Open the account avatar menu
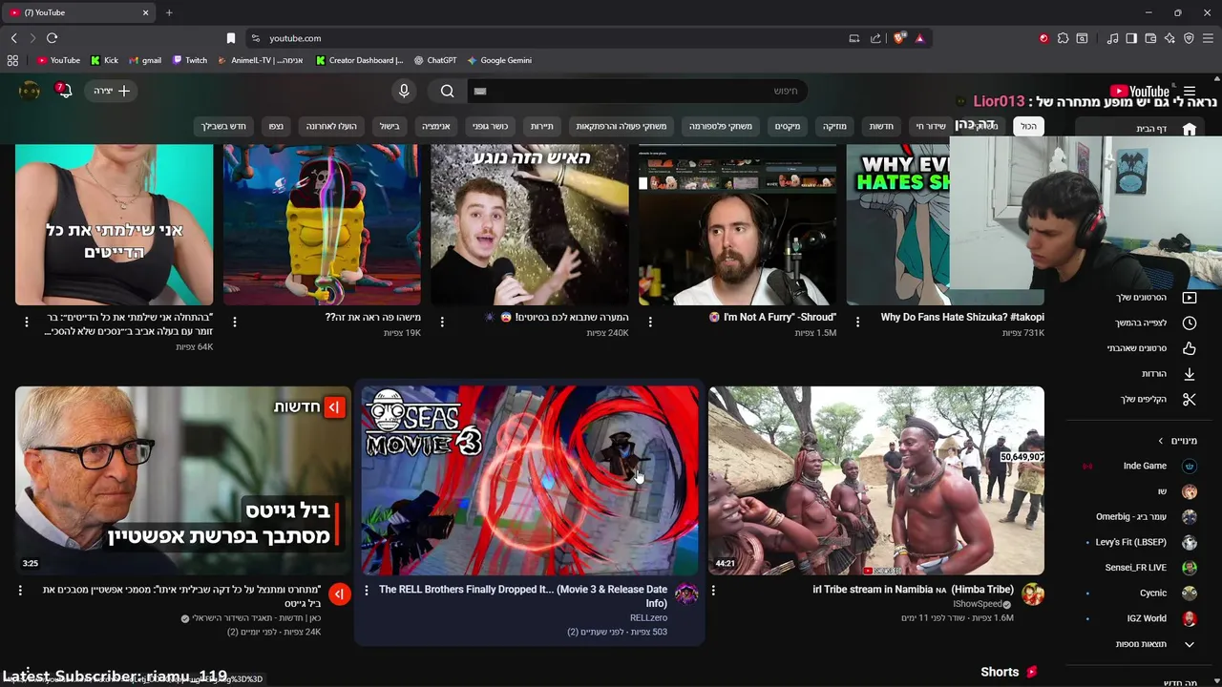Screen dimensions: 1222x687 point(30,91)
